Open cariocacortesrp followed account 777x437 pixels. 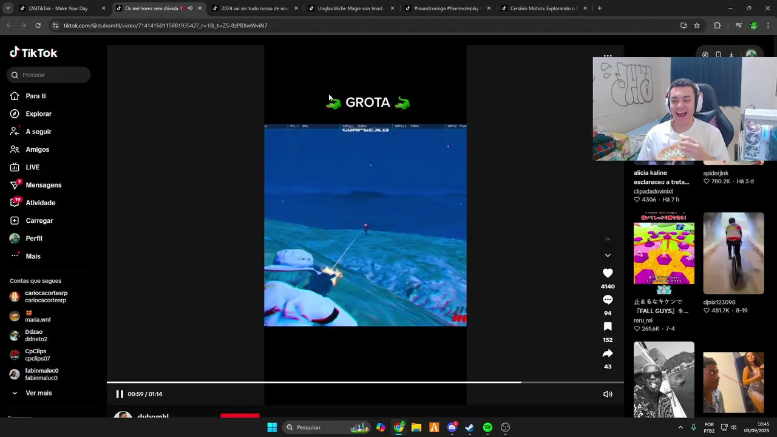point(39,297)
